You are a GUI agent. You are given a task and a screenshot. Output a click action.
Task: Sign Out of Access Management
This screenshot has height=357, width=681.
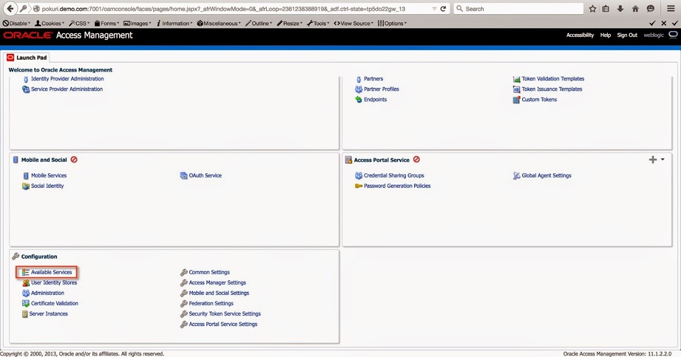627,35
